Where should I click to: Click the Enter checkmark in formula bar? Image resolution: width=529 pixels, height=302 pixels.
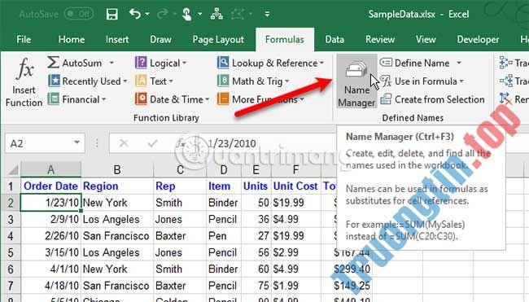pos(152,143)
